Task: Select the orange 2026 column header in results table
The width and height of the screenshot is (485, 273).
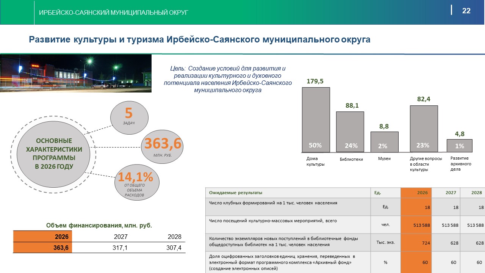Action: pos(416,193)
